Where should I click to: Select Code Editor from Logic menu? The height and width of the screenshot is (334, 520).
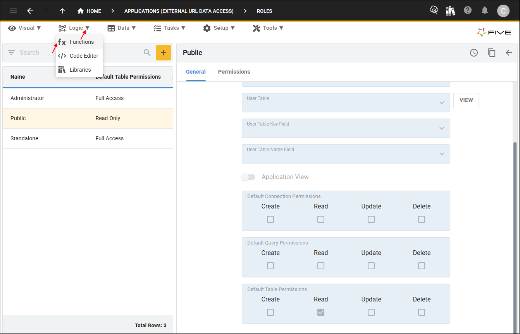pyautogui.click(x=84, y=56)
